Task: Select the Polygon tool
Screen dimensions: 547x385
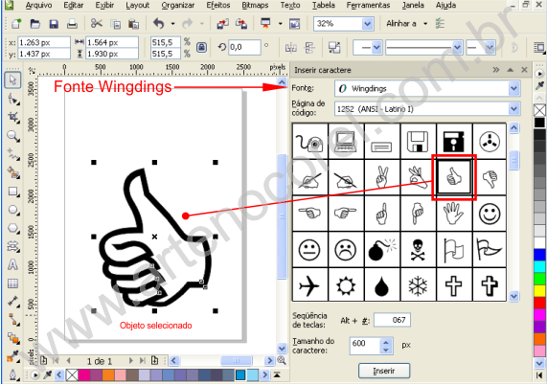Action: tap(13, 229)
